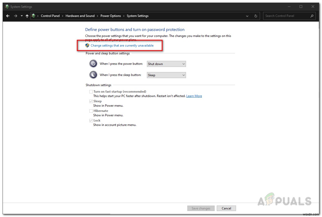Open Hardware and Sound breadcrumb
The image size is (322, 217).
pos(80,16)
